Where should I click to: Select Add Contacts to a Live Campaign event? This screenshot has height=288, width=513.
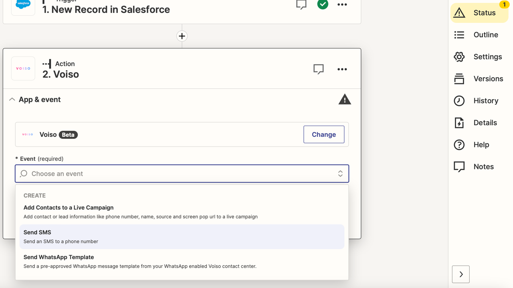182,212
